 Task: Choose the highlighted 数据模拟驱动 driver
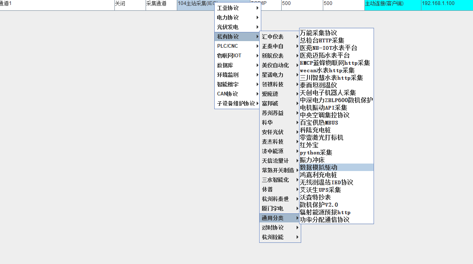pos(337,167)
